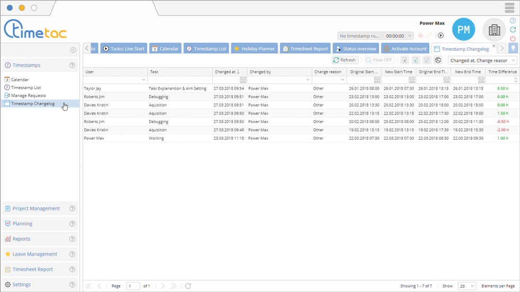
Task: Click the PM user avatar
Action: (464, 30)
